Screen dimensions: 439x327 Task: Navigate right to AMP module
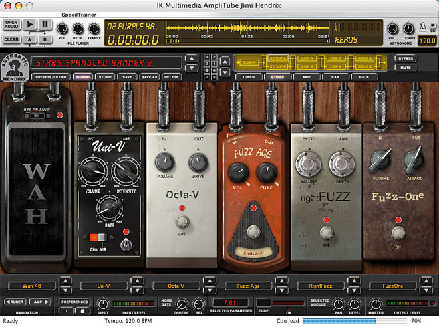point(41,302)
